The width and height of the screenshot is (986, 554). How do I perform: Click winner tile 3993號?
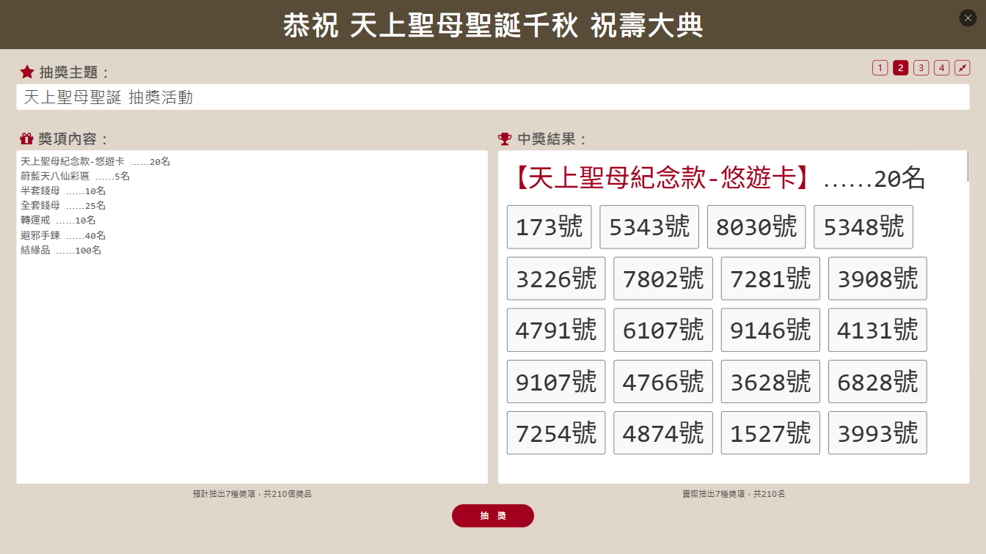tap(877, 432)
